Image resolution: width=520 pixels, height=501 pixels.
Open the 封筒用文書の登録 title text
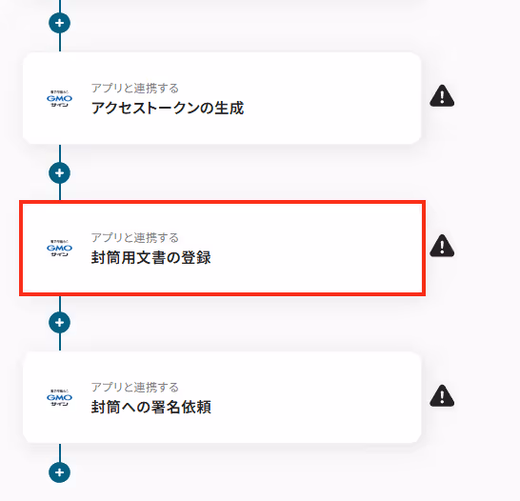(150, 257)
